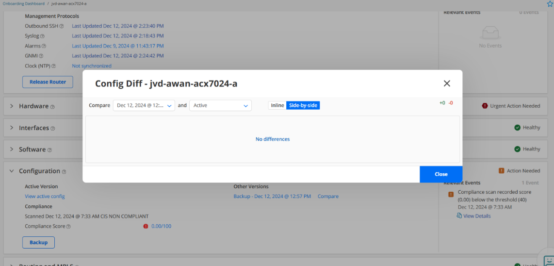This screenshot has width=554, height=266.
Task: Click the +0 additions counter
Action: (442, 103)
